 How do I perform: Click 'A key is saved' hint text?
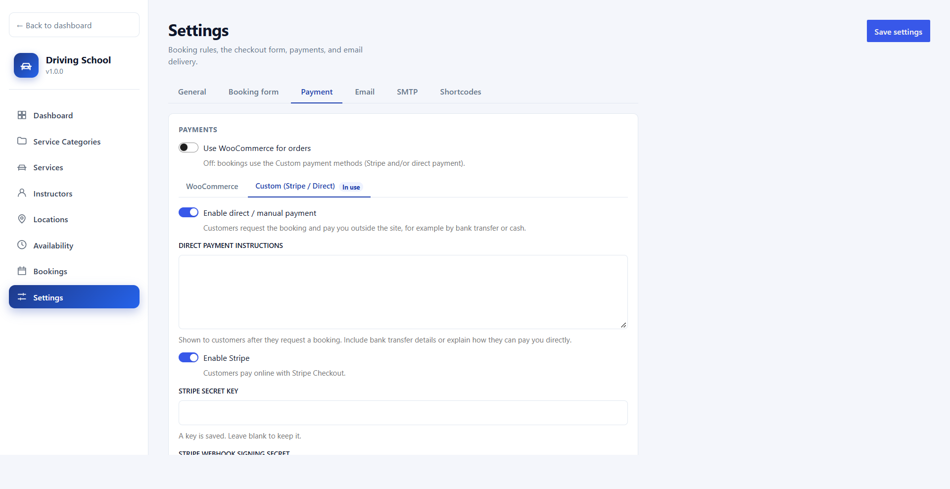point(240,436)
